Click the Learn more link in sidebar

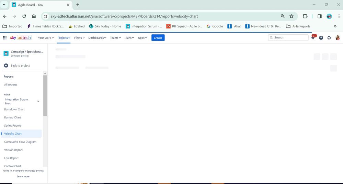click(x=23, y=176)
